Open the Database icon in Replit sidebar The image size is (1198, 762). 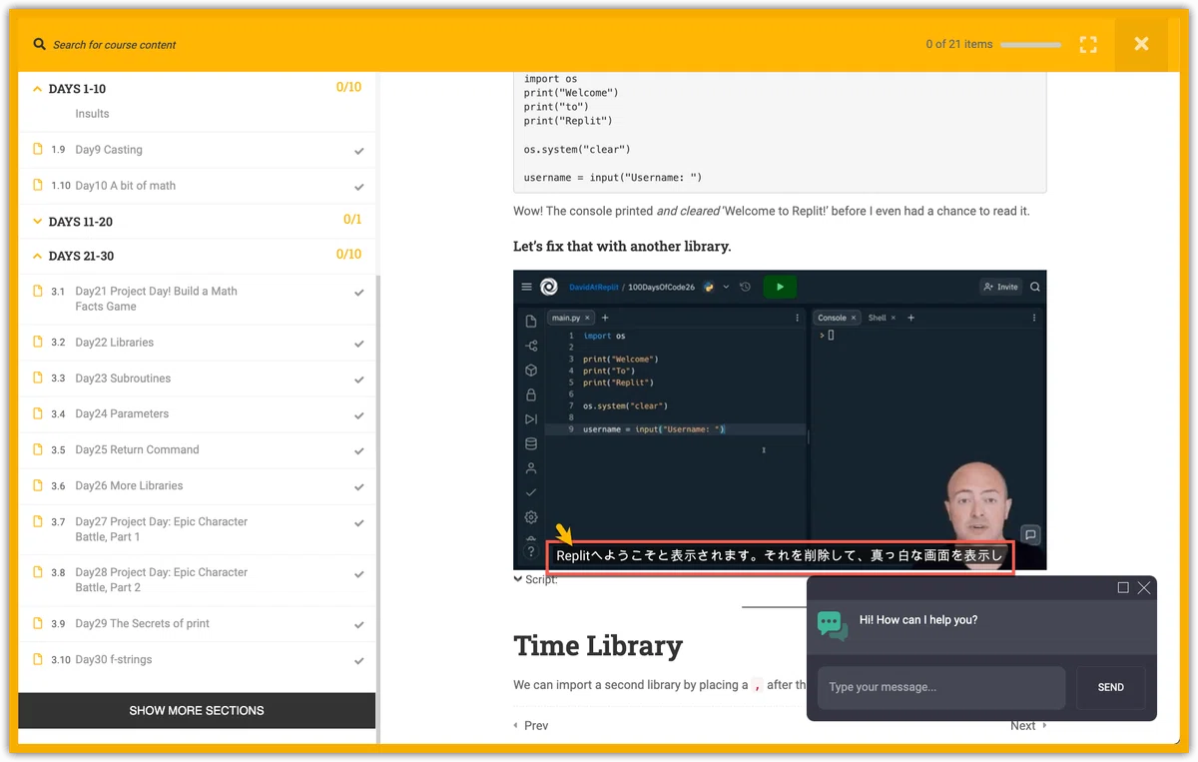coord(531,443)
